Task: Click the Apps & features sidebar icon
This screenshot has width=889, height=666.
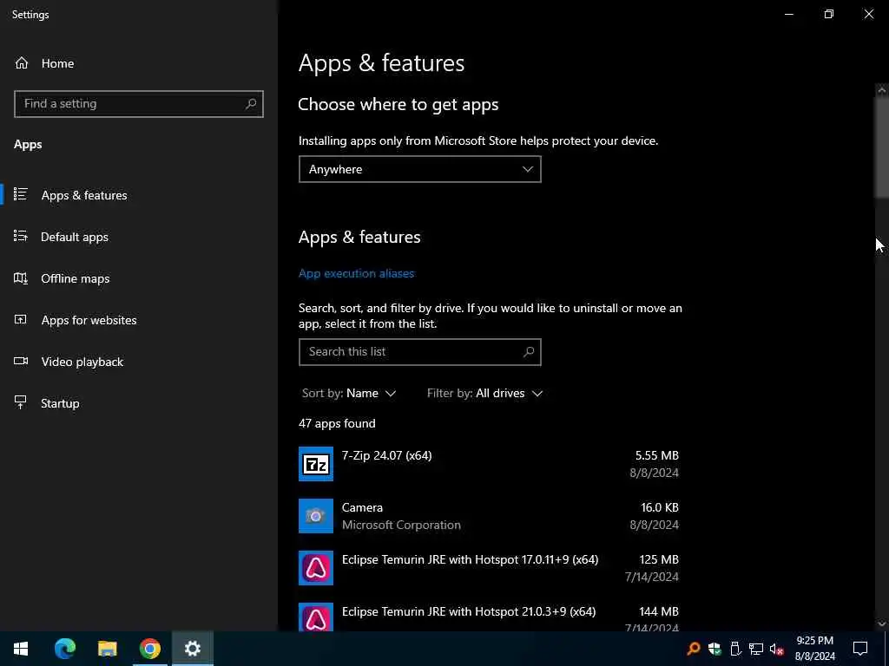Action: 21,194
